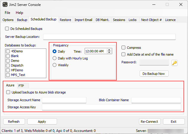Switch to the Options tab
This screenshot has height=134, width=188.
(8, 20)
